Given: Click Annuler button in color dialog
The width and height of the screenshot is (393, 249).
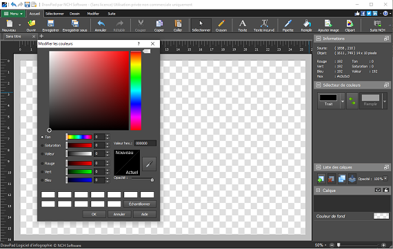Looking at the screenshot, I should coord(119,214).
